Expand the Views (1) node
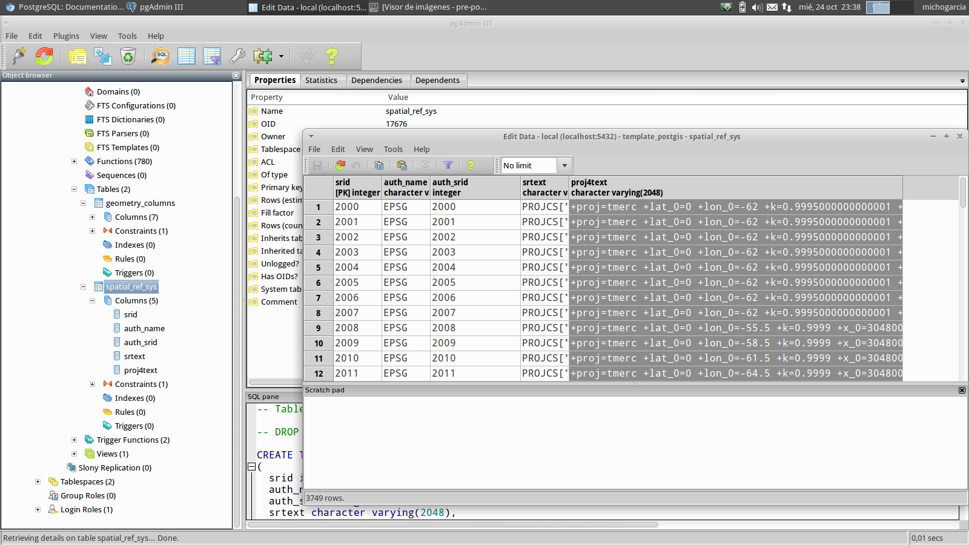 74,454
